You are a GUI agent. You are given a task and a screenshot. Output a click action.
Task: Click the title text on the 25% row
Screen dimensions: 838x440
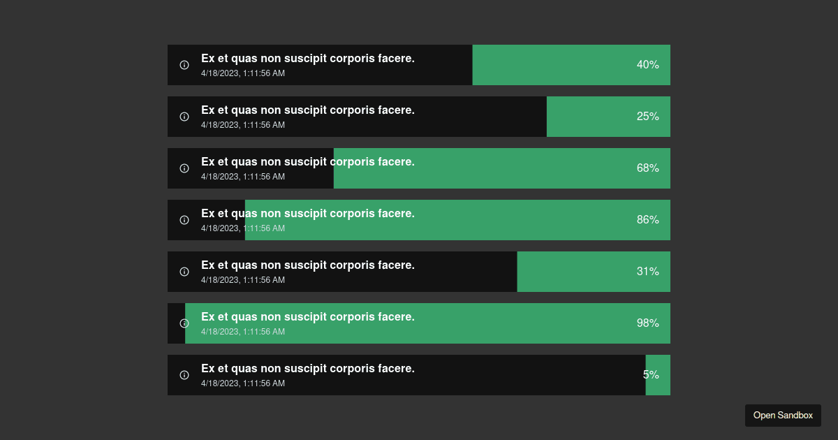pos(308,110)
